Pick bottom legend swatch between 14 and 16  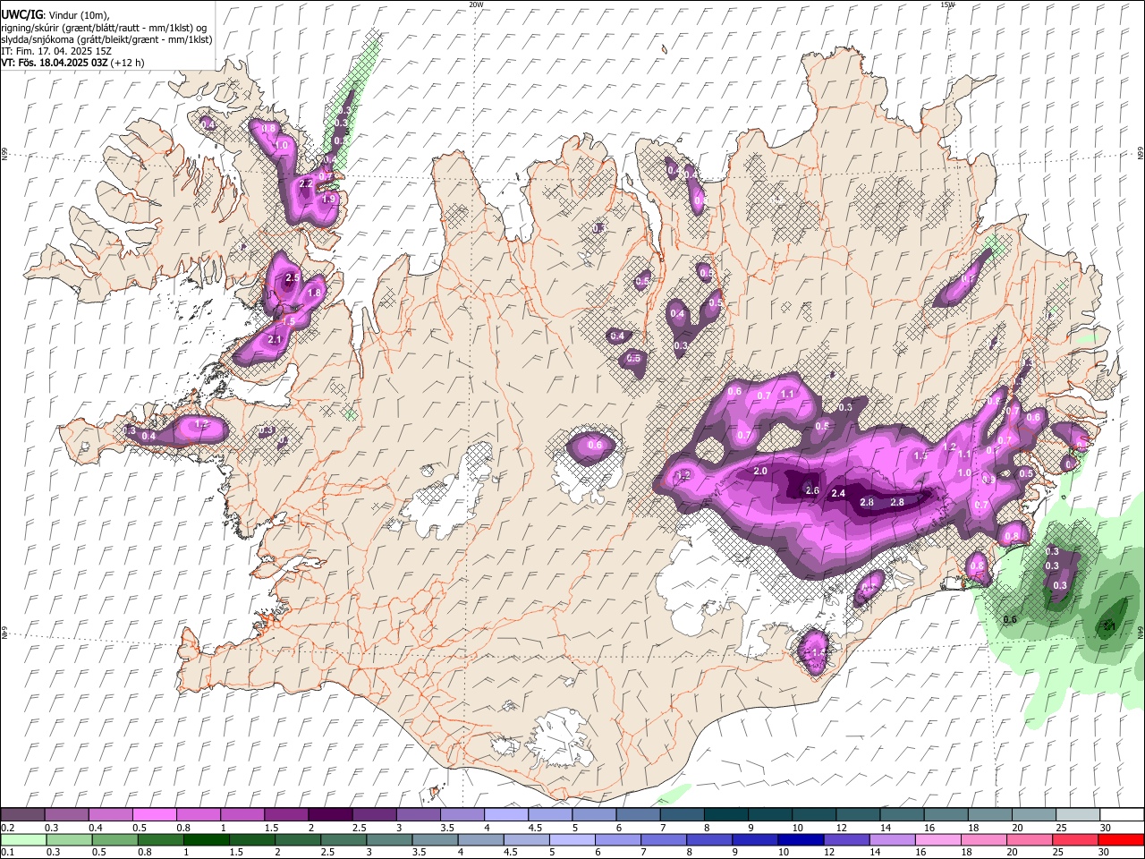(891, 839)
